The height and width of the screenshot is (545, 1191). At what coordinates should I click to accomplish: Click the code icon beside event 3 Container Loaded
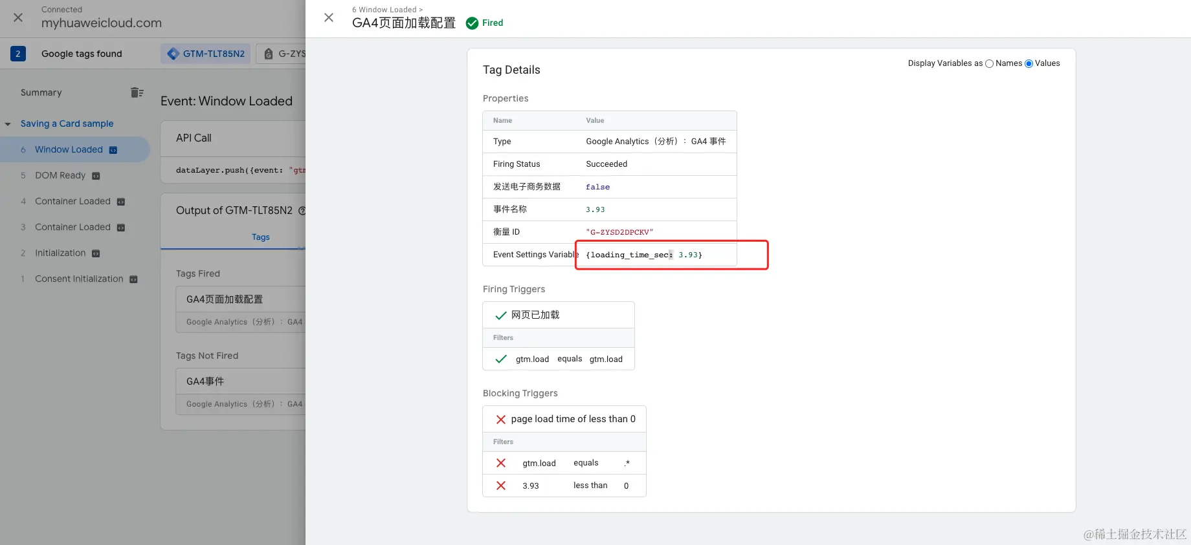pyautogui.click(x=121, y=228)
